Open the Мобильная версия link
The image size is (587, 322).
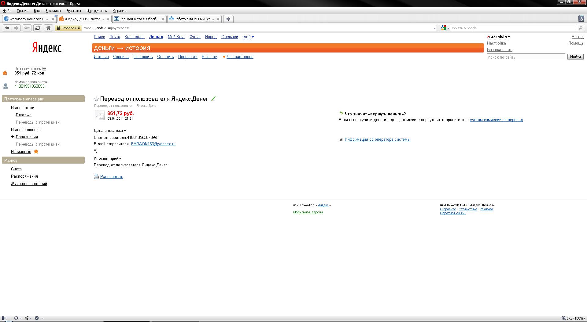point(308,212)
